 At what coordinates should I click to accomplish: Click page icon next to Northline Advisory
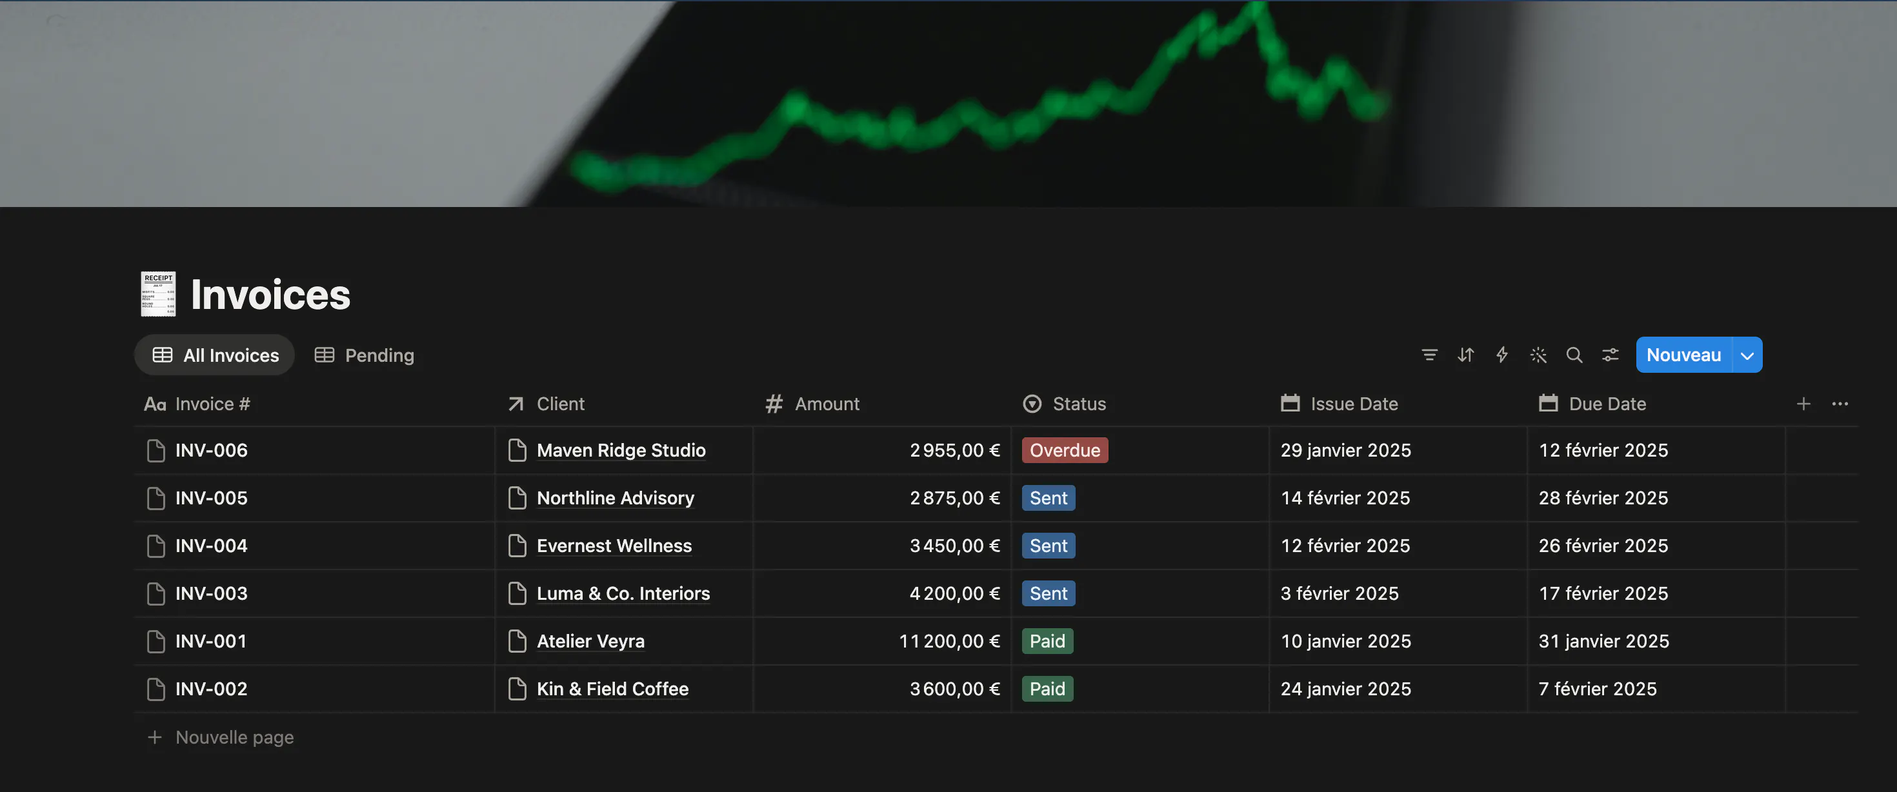(x=517, y=499)
